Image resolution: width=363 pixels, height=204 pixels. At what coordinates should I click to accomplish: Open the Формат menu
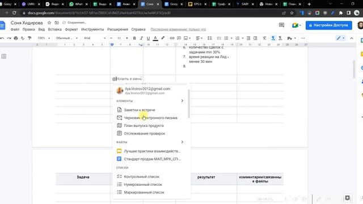(71, 29)
